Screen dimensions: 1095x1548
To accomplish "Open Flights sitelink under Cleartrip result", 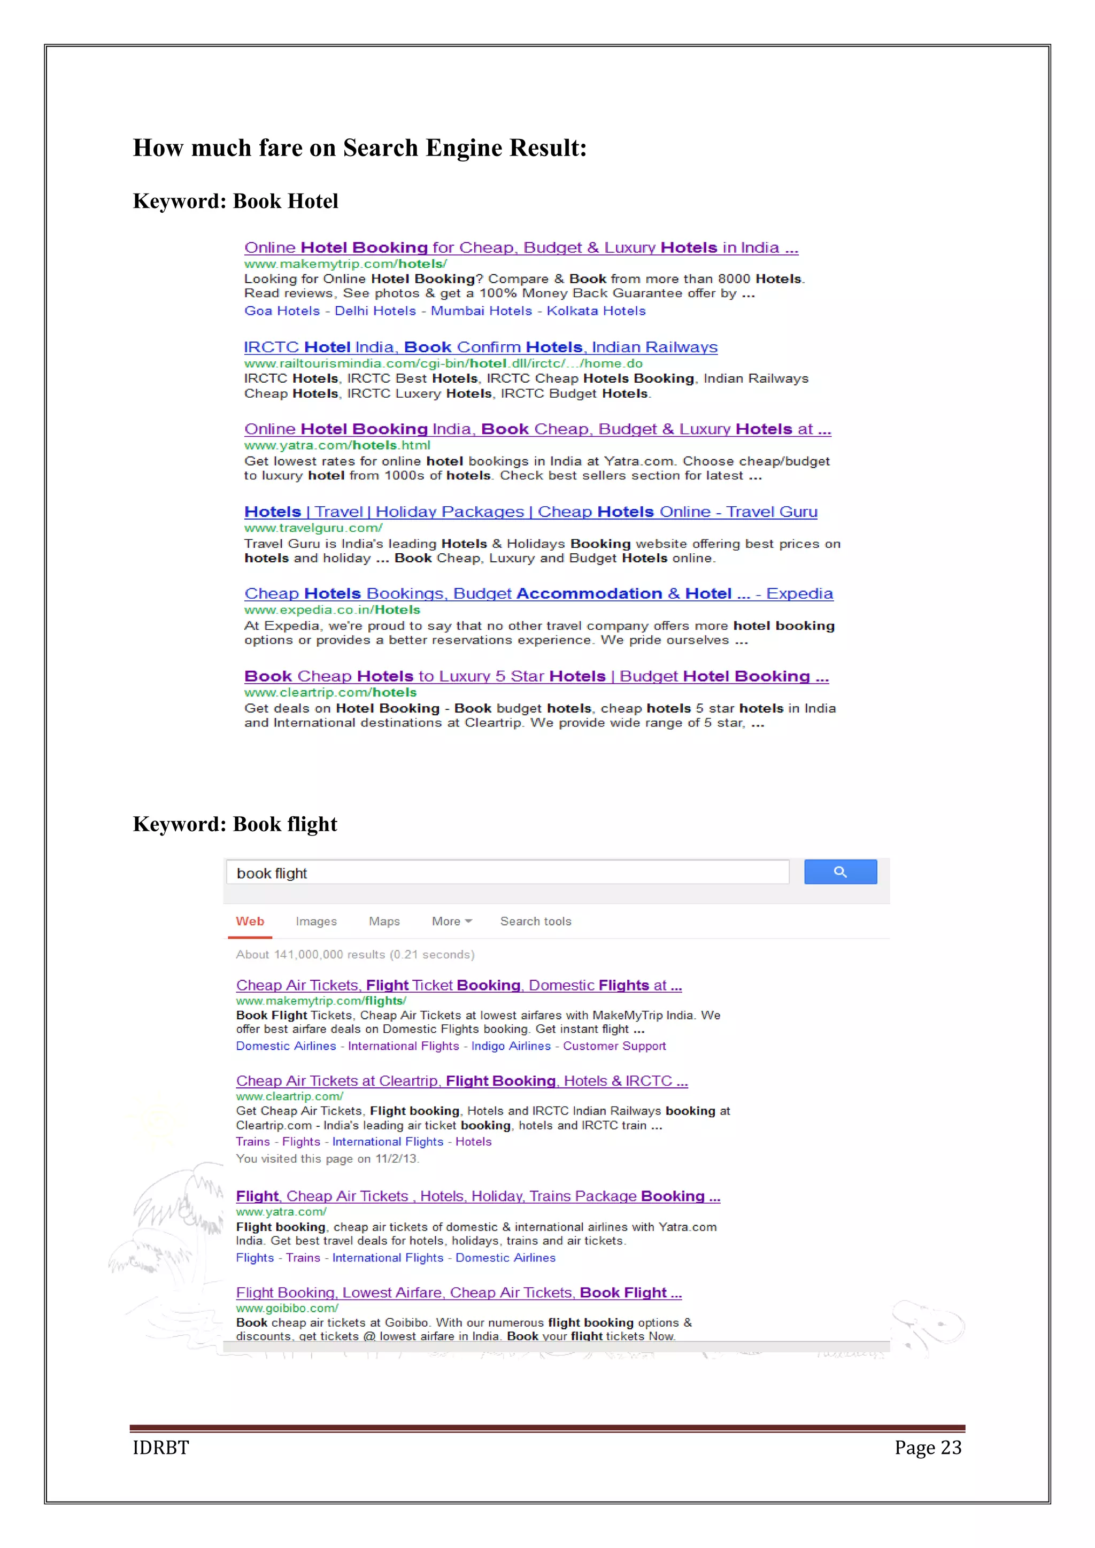I will coord(300,1142).
